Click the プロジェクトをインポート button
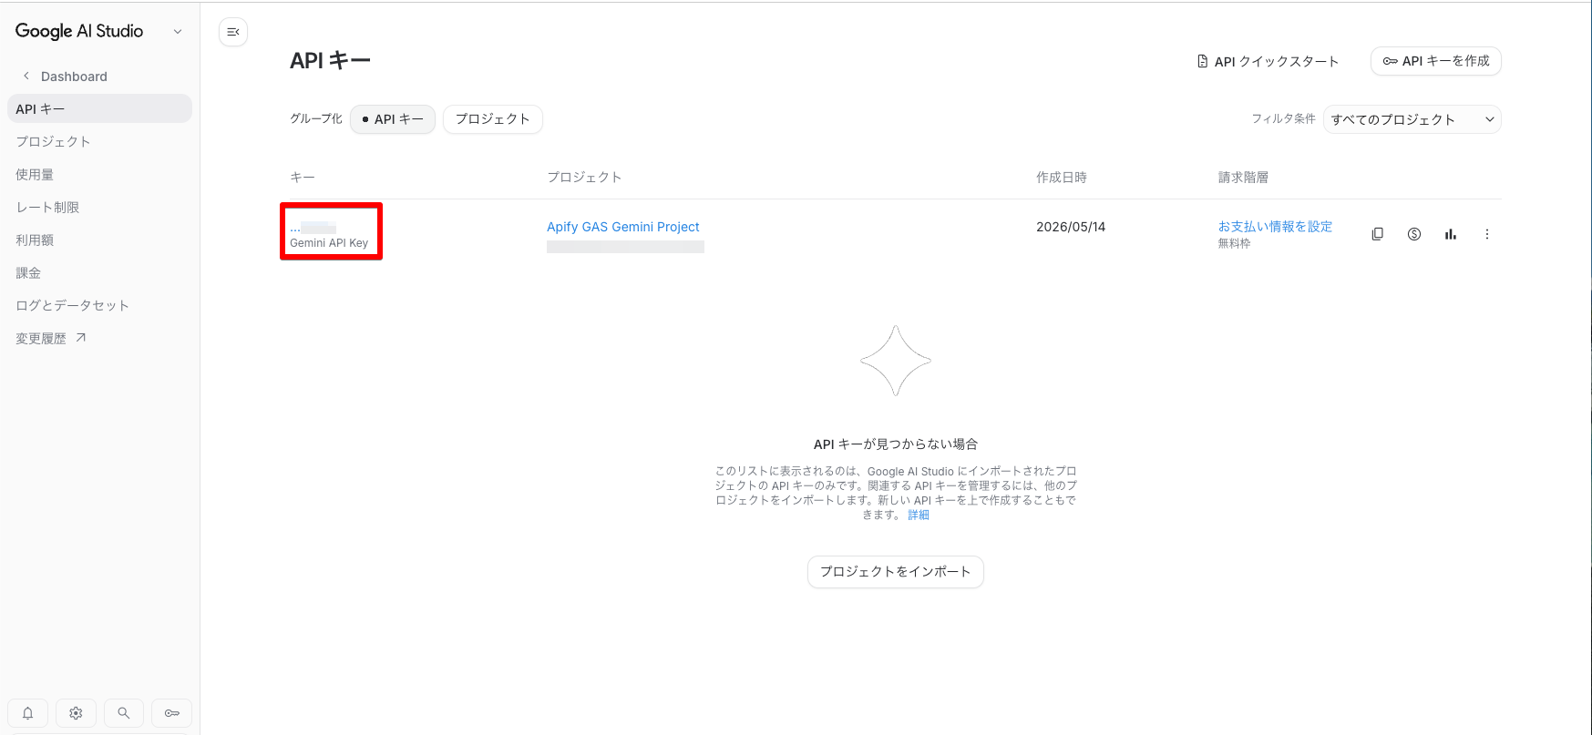The image size is (1592, 735). (x=895, y=572)
